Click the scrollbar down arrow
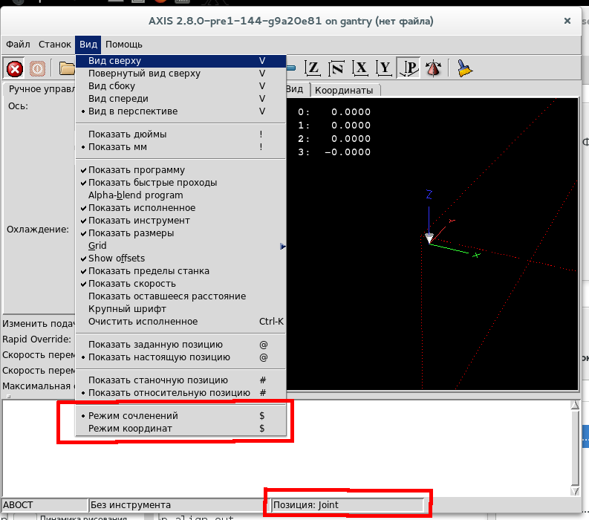 pyautogui.click(x=575, y=491)
